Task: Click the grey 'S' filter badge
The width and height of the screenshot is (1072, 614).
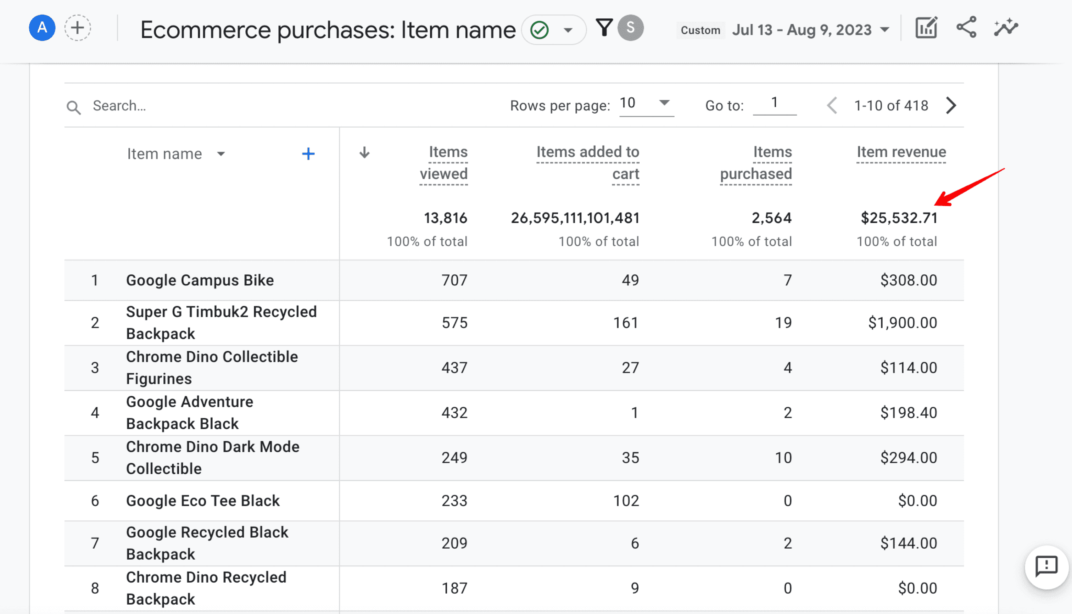Action: click(x=630, y=28)
